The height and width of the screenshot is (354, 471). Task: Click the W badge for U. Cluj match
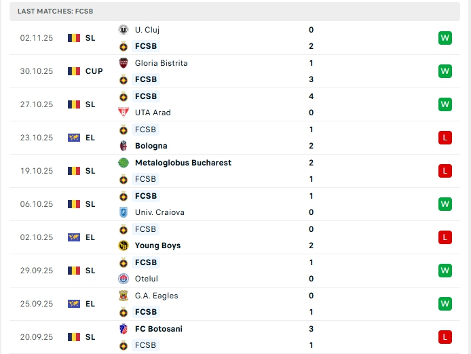[x=445, y=38]
